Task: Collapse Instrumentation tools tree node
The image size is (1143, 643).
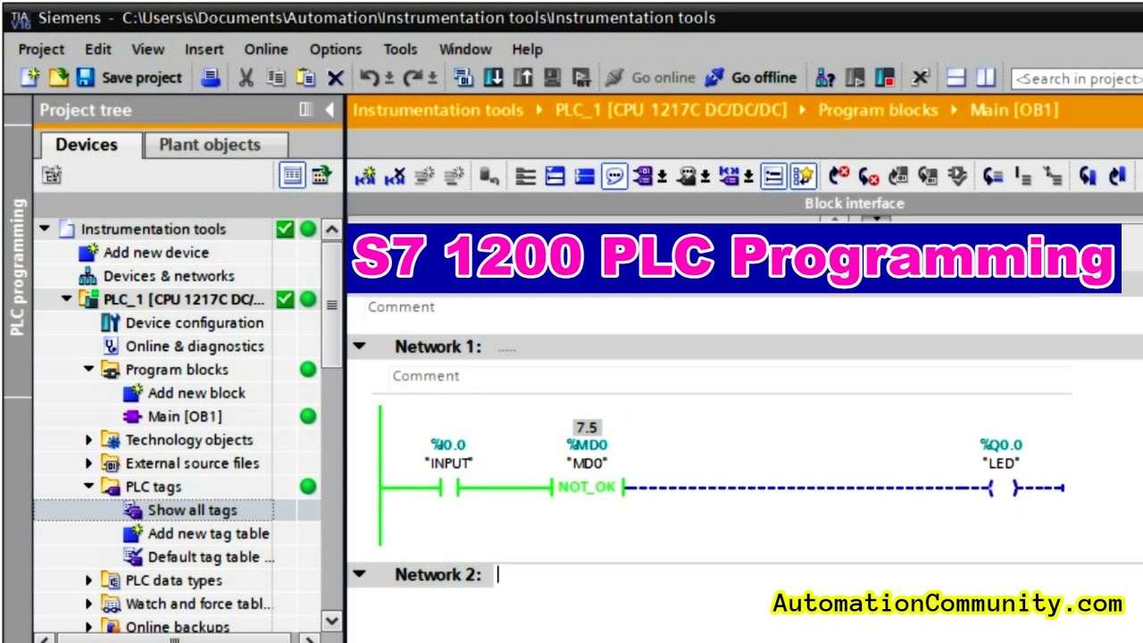Action: tap(44, 229)
